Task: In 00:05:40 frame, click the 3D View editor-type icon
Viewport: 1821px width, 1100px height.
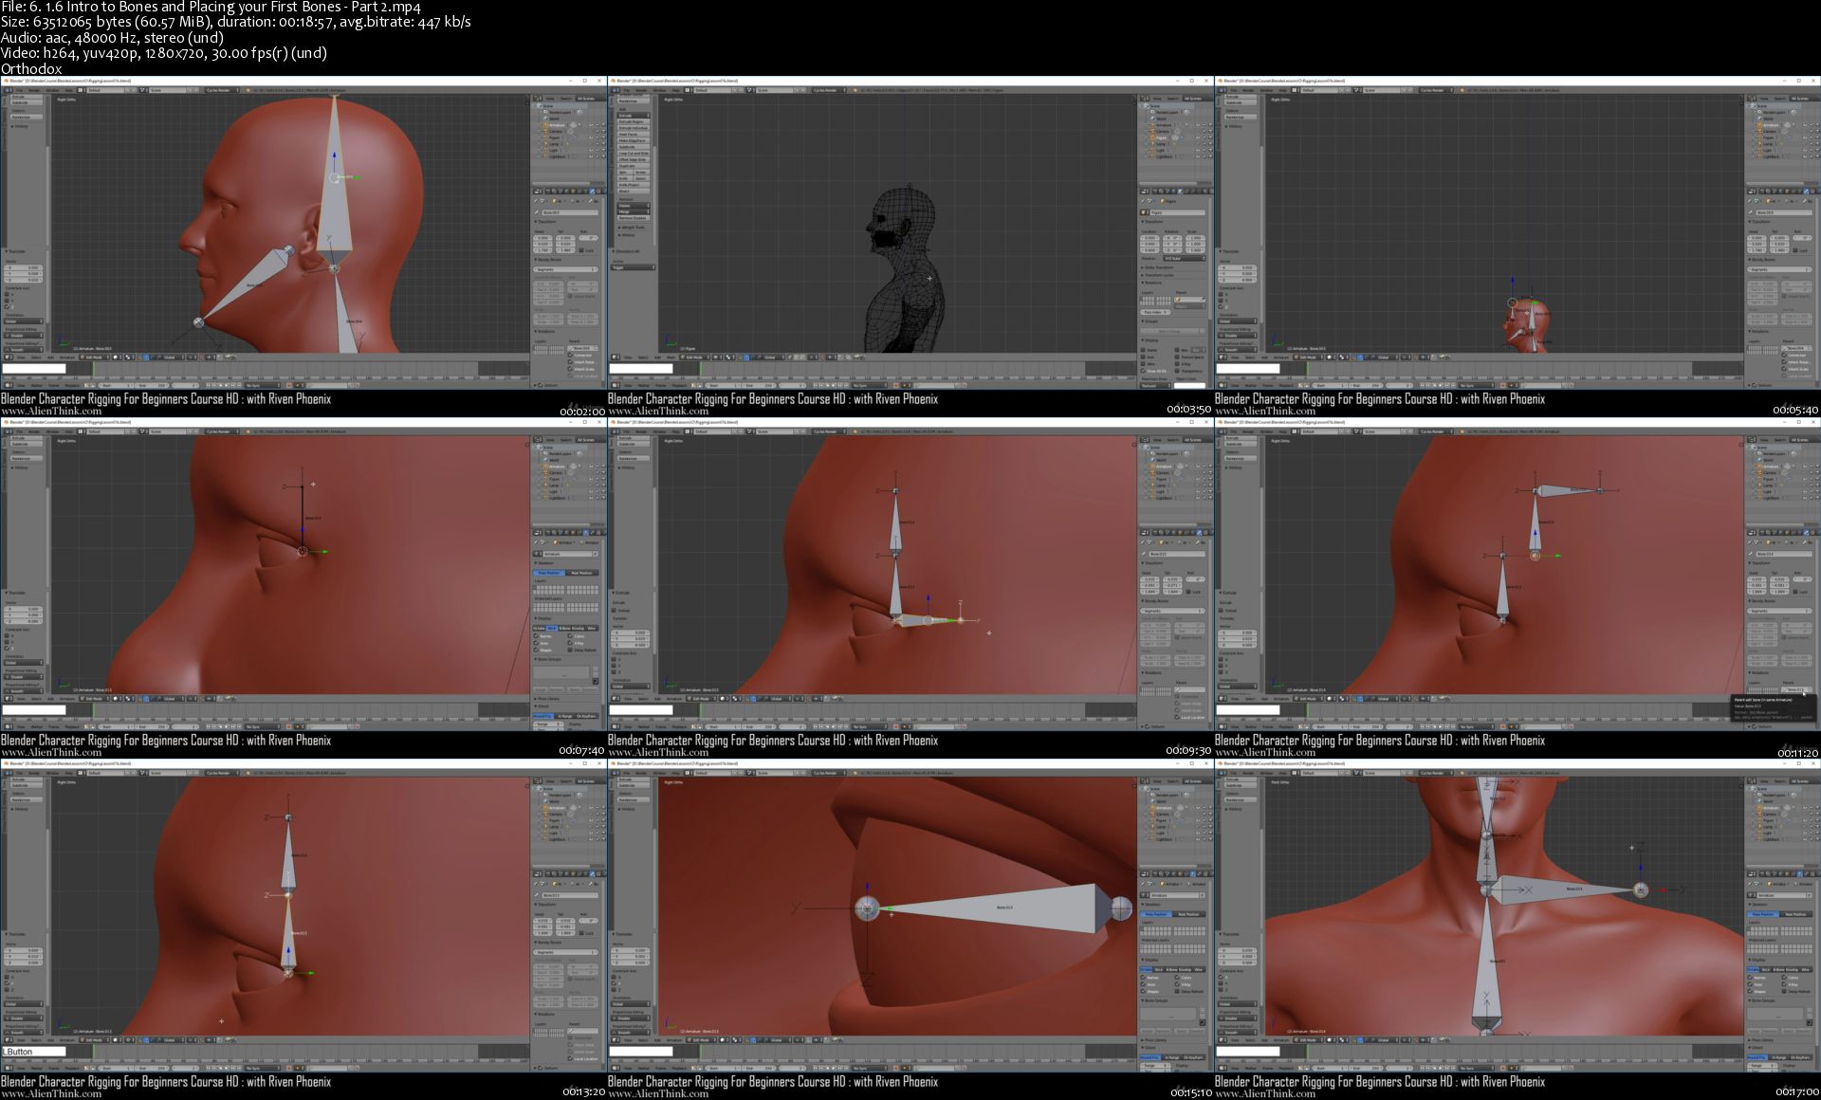Action: tap(1222, 357)
